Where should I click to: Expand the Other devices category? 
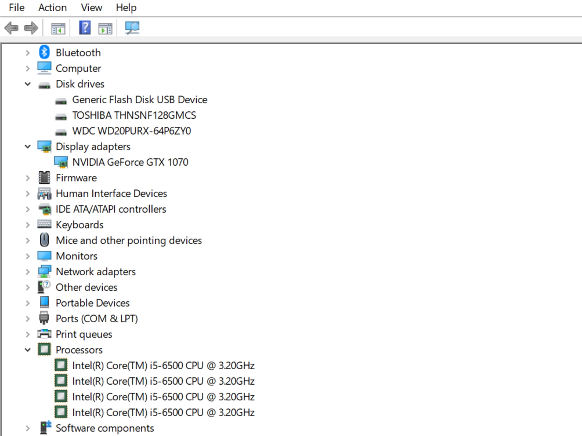click(x=28, y=287)
